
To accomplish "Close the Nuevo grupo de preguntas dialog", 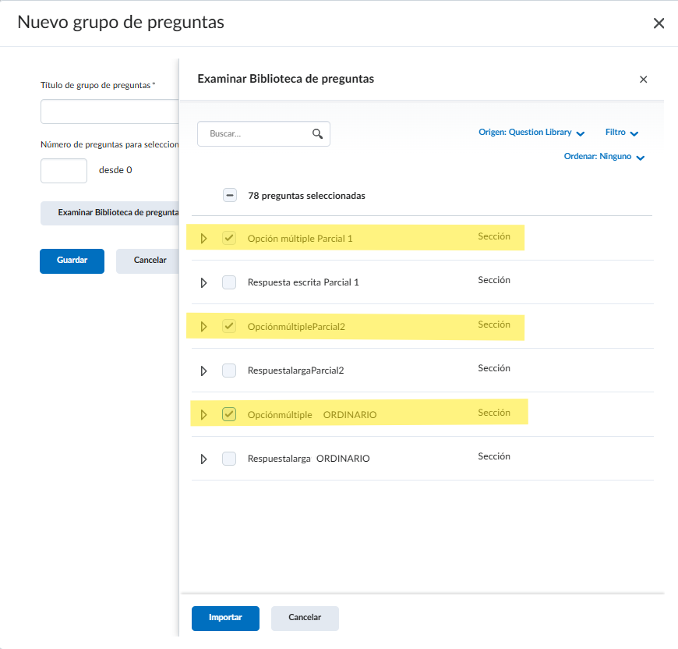I will [x=659, y=23].
